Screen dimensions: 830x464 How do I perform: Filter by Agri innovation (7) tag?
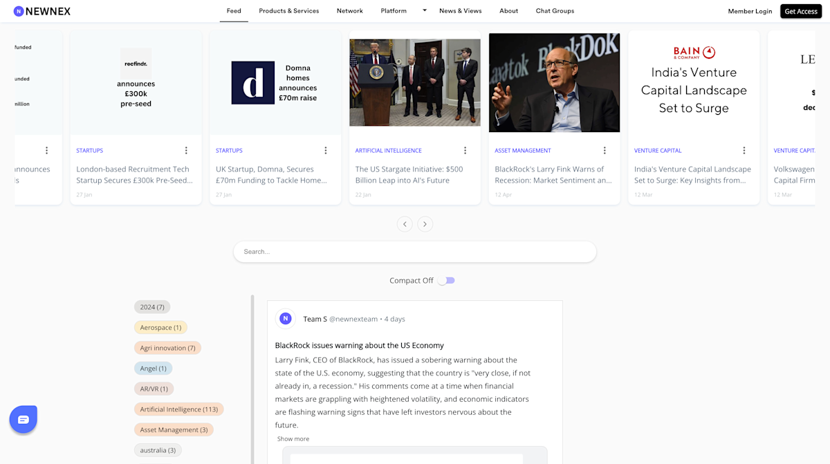pyautogui.click(x=167, y=348)
